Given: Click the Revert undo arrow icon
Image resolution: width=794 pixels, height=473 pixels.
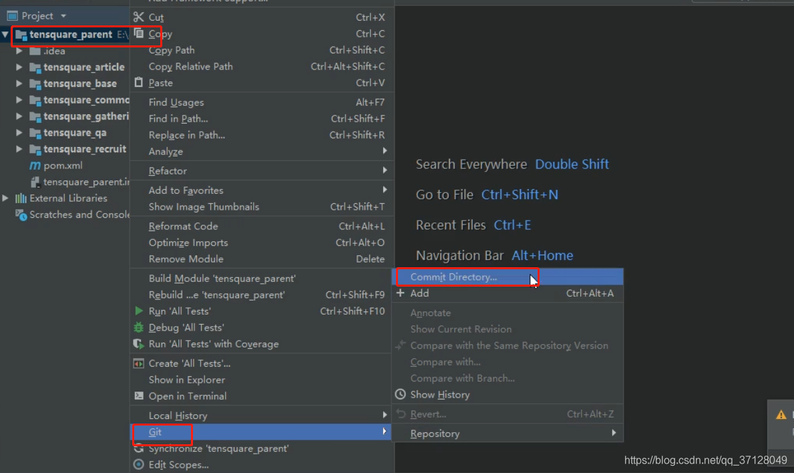Looking at the screenshot, I should (x=401, y=414).
